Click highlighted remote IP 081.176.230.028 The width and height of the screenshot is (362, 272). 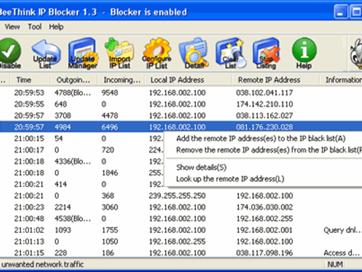pyautogui.click(x=264, y=127)
